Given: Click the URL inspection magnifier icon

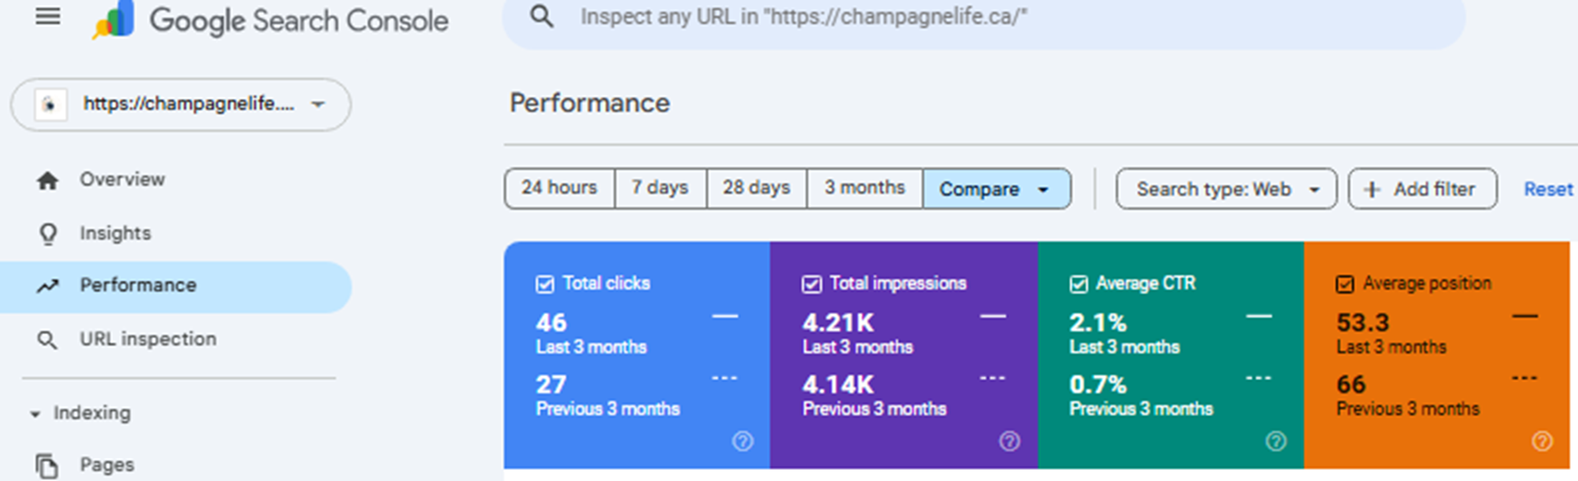Looking at the screenshot, I should [48, 340].
